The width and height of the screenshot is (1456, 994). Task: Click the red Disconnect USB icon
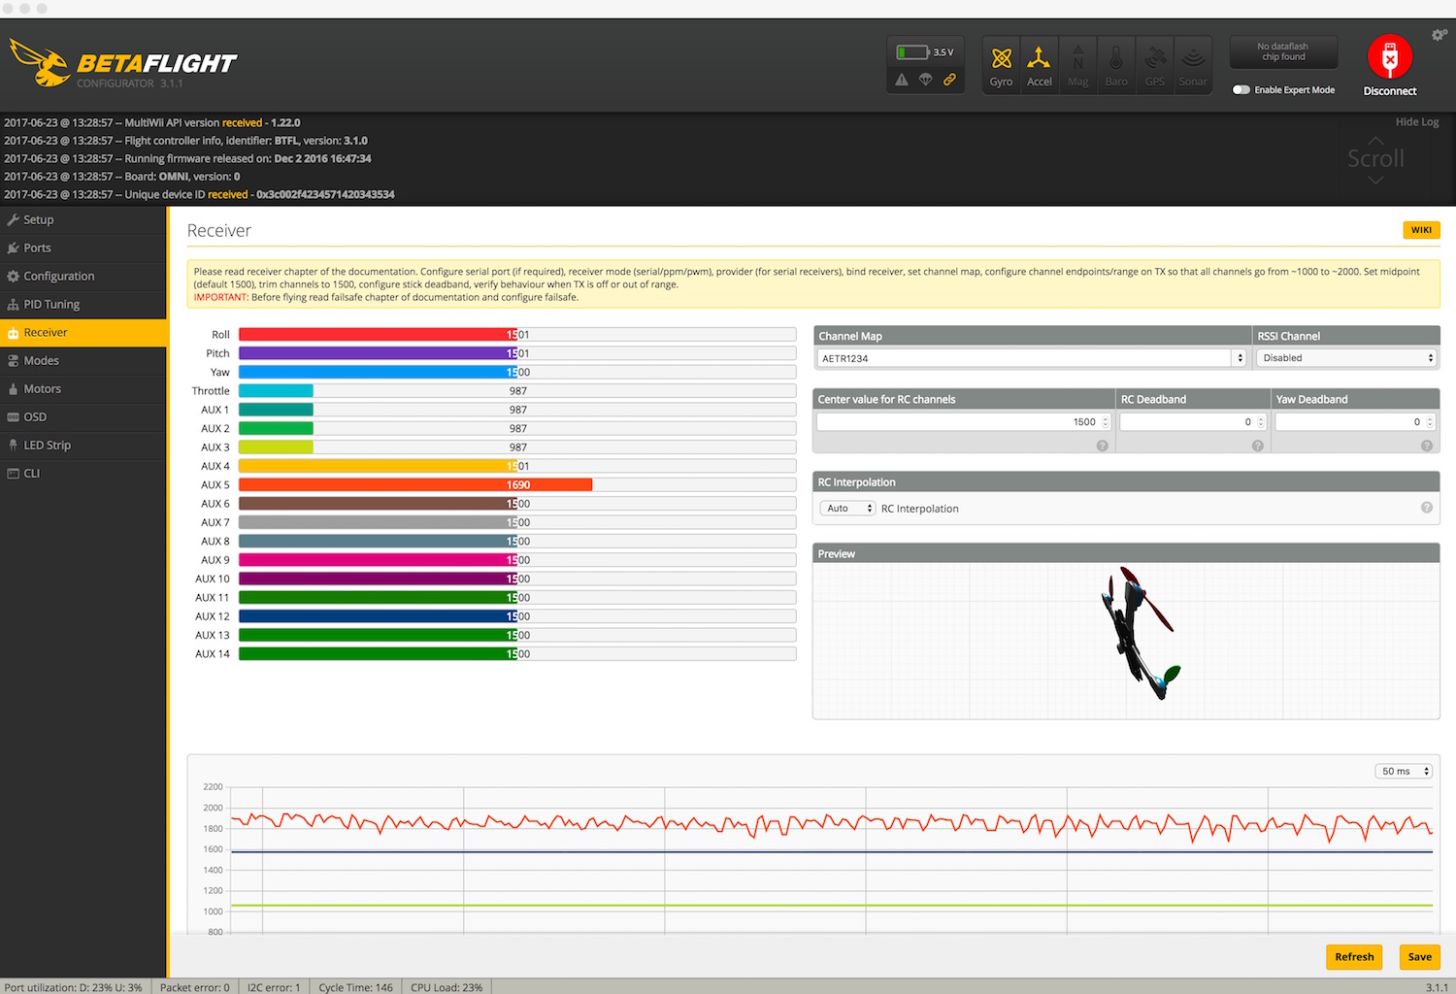[1389, 57]
